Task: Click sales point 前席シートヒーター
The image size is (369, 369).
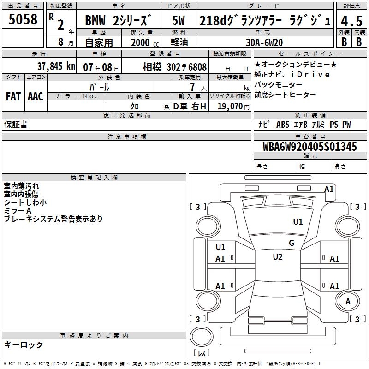Action: click(x=285, y=95)
